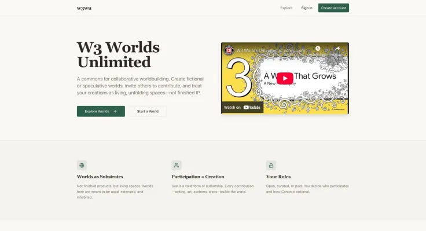The image size is (426, 231).
Task: Click the video Share arrow icon
Action: 337,49
